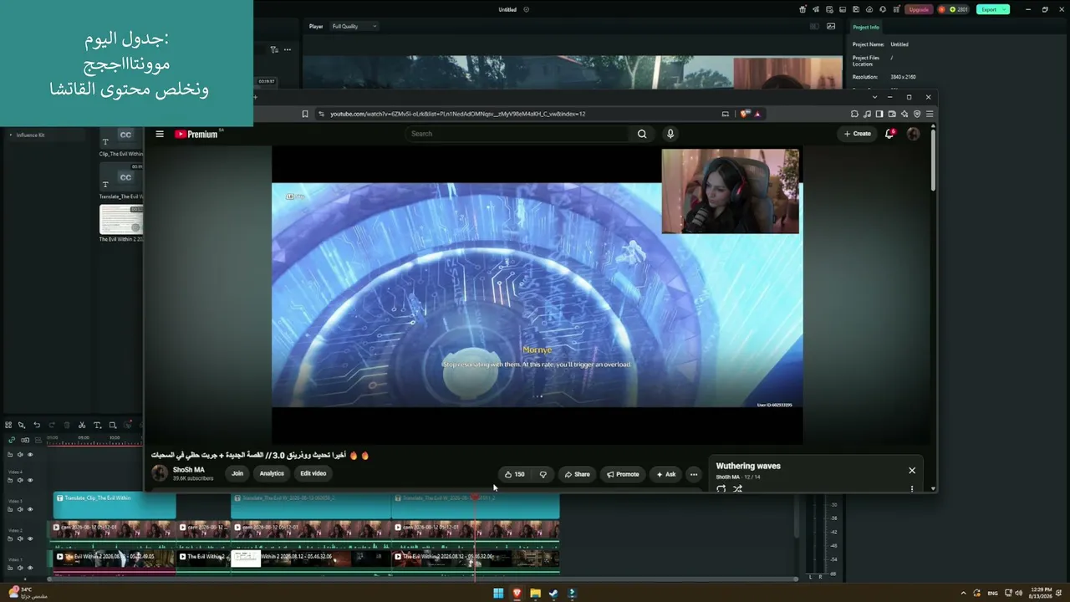Shuffle the Wuthering waves playlist
The width and height of the screenshot is (1070, 602).
pyautogui.click(x=737, y=489)
